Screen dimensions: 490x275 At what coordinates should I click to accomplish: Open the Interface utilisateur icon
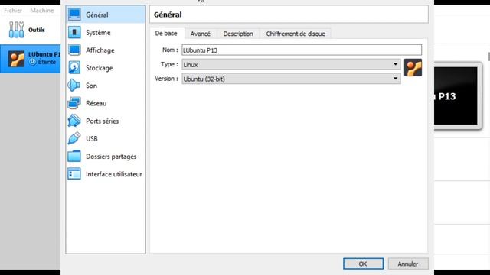tap(74, 174)
